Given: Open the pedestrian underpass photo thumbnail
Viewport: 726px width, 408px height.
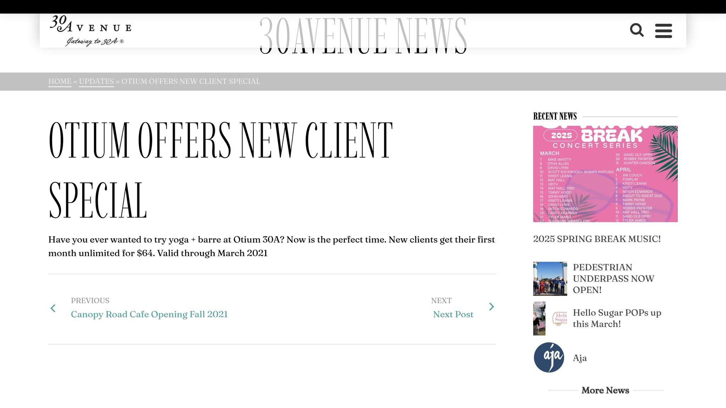Looking at the screenshot, I should click(x=550, y=279).
